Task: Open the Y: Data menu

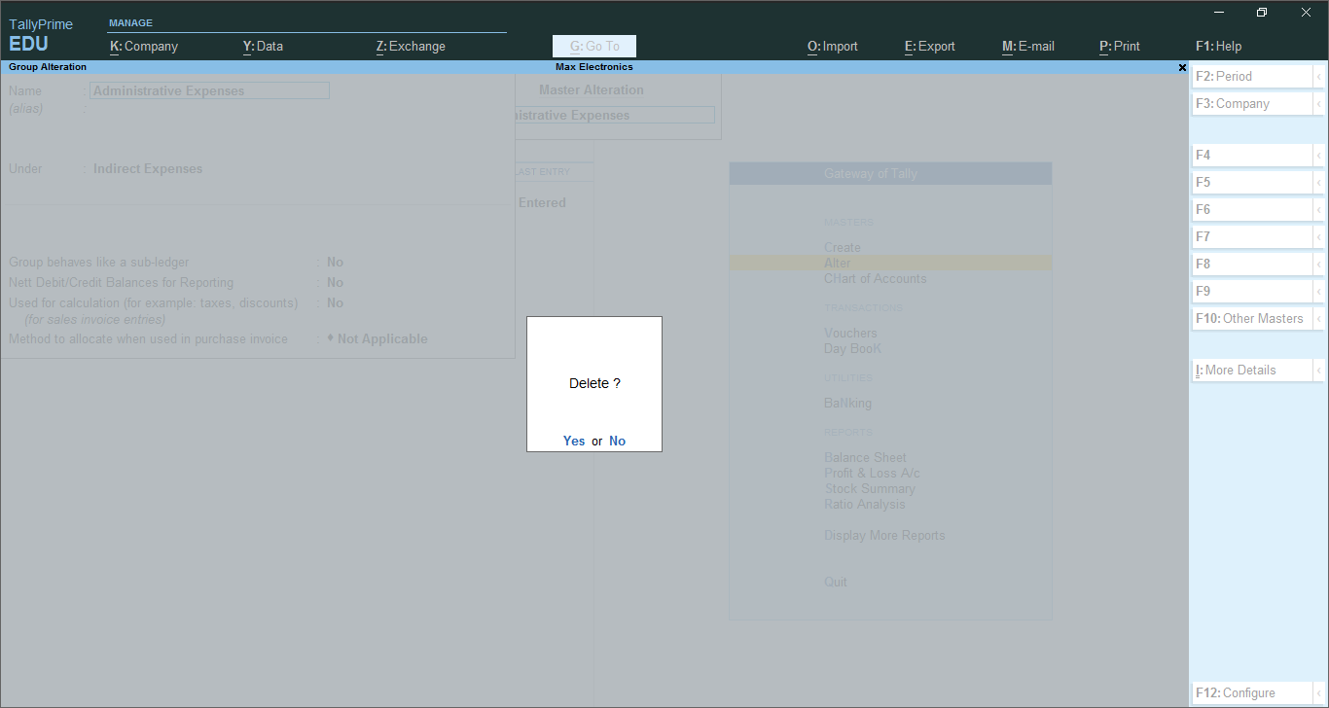Action: pos(263,46)
